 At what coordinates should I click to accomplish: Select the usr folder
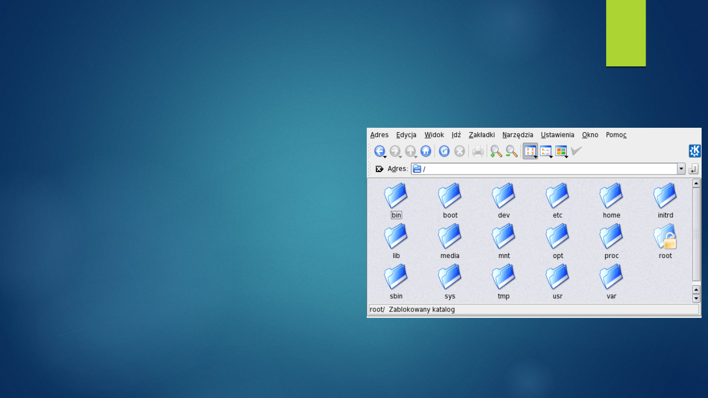coord(558,282)
